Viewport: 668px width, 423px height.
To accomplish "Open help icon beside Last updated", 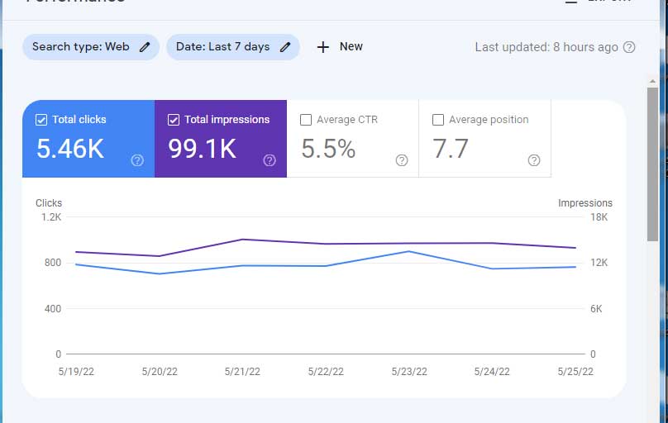I will (629, 47).
